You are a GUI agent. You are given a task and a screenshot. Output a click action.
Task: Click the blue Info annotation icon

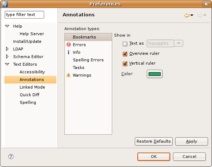pos(68,52)
